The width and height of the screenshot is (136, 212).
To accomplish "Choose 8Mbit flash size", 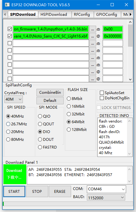I will click(74, 99).
